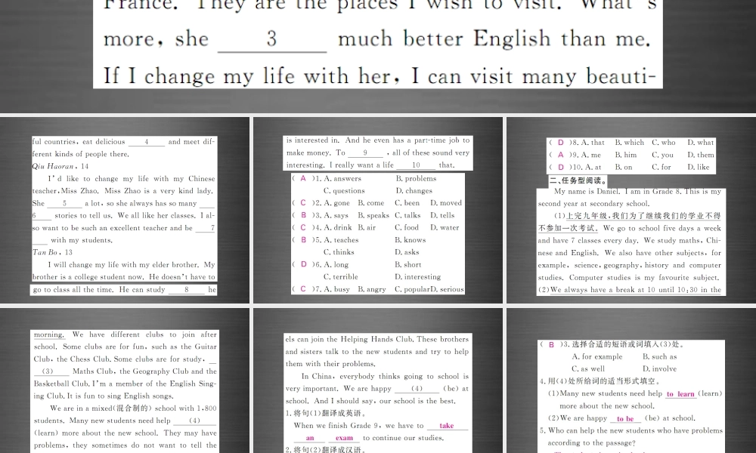Image resolution: width=756 pixels, height=453 pixels.
Task: Click the highlighted answer word exam
Action: coord(344,437)
